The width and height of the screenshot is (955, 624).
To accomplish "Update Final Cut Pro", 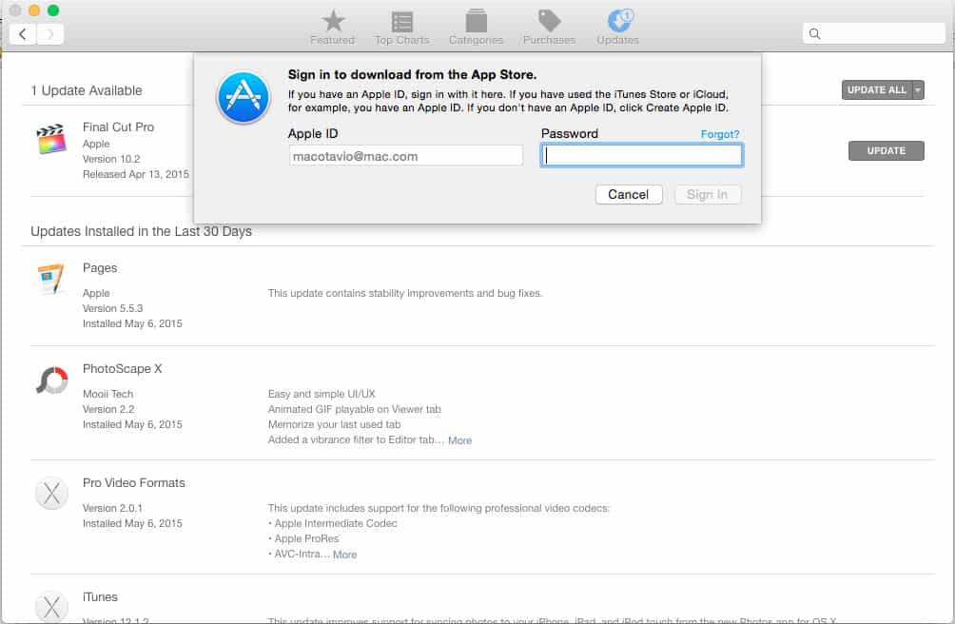I will pos(887,151).
